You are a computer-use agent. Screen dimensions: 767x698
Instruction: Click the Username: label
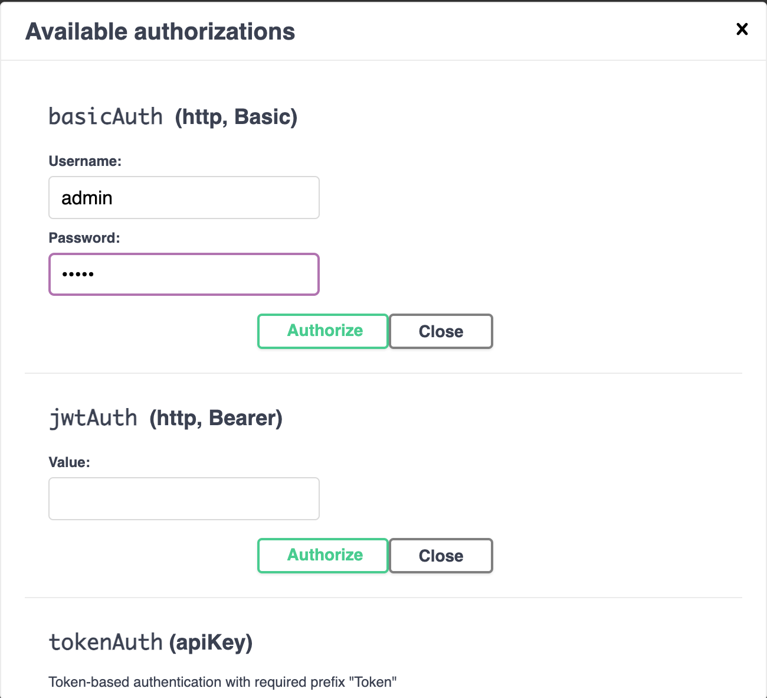point(85,161)
